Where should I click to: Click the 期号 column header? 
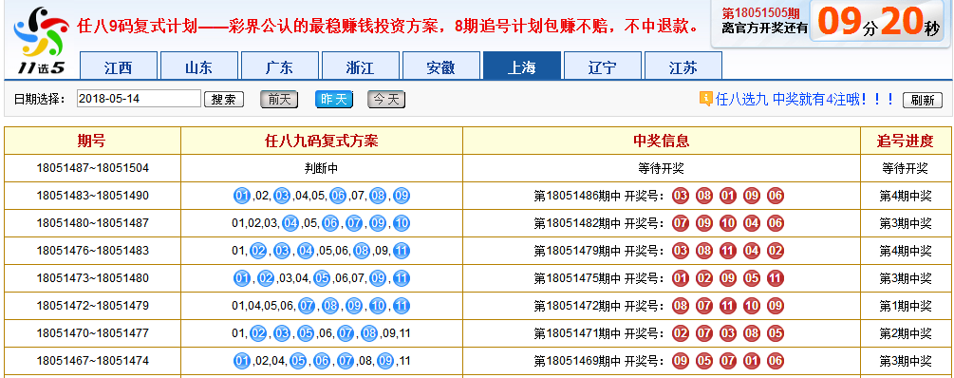pyautogui.click(x=92, y=142)
